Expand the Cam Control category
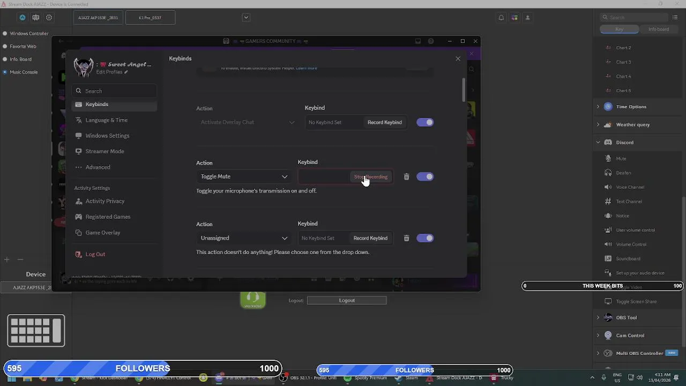 (598, 336)
